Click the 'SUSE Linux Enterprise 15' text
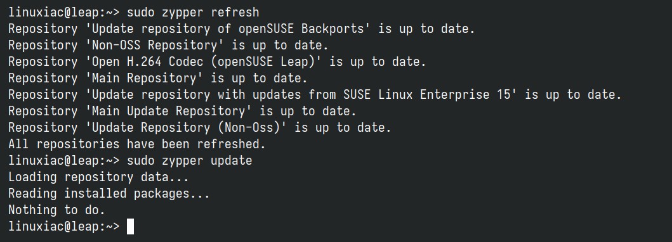This screenshot has width=672, height=242. tap(427, 94)
